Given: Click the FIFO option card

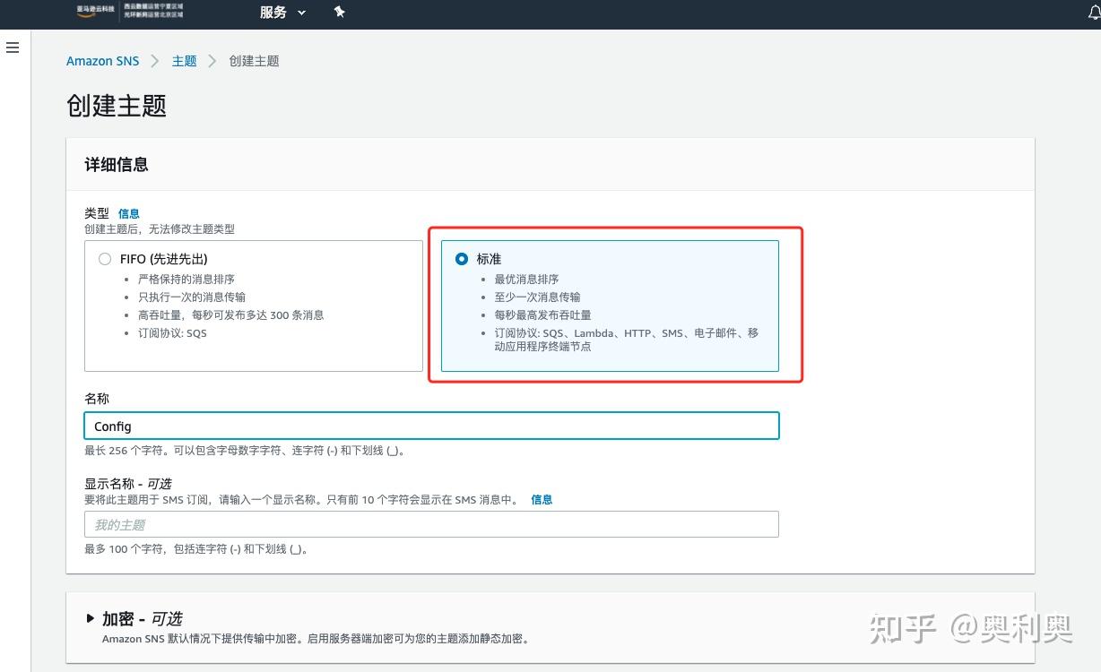Looking at the screenshot, I should [254, 305].
